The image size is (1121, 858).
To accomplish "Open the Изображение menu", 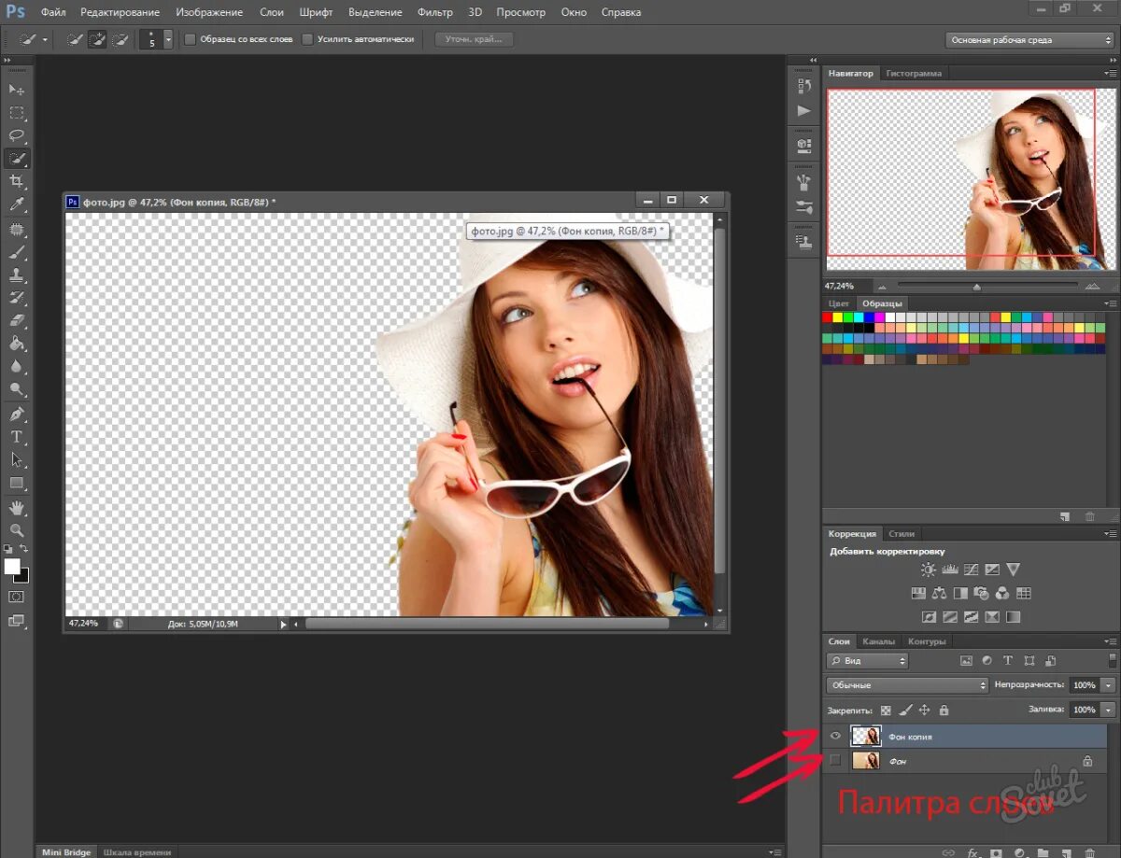I will [209, 12].
